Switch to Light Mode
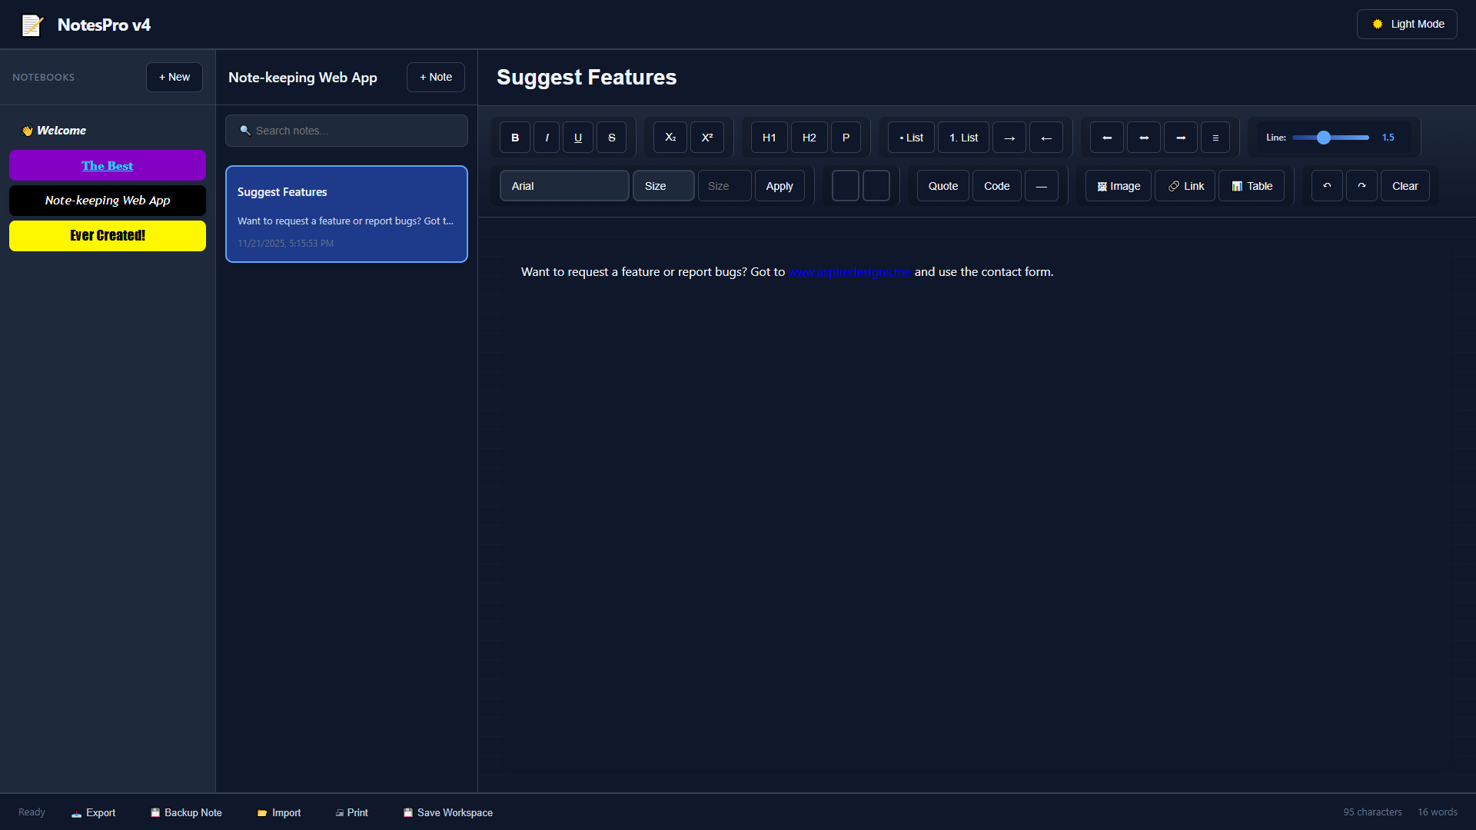The width and height of the screenshot is (1476, 830). pos(1407,24)
